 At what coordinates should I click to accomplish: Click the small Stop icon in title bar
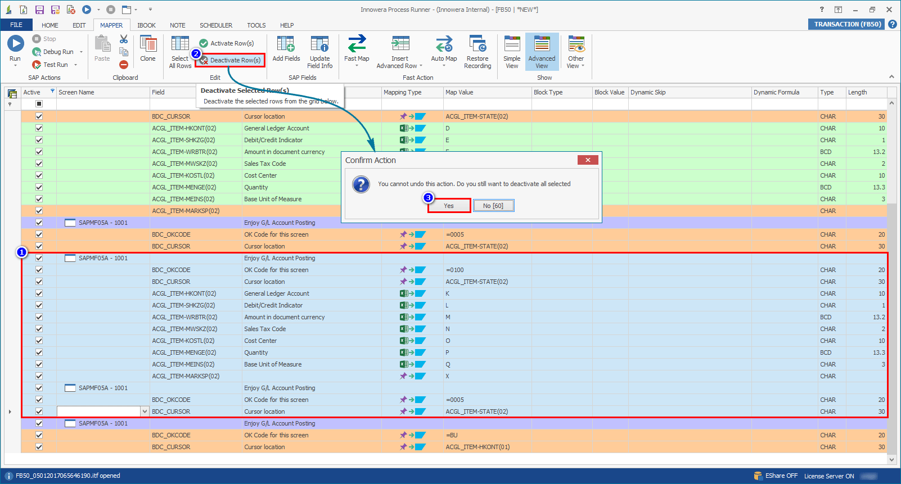[x=111, y=10]
